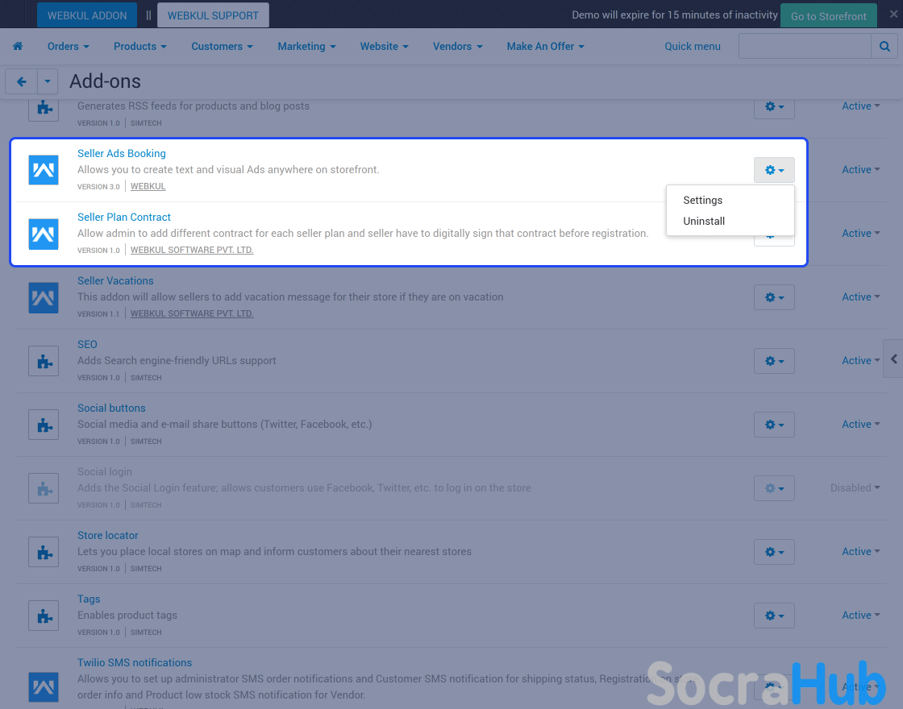
Task: Open gear menu for Social login
Action: (x=774, y=488)
